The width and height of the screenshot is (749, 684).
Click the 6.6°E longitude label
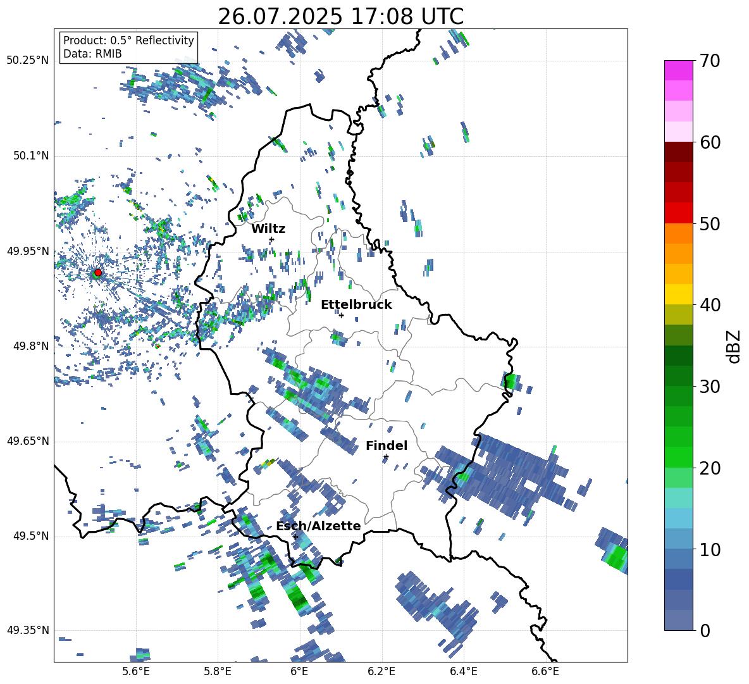click(x=545, y=671)
